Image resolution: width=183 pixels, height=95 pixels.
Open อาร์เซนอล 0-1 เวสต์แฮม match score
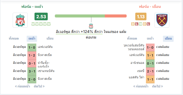150,63
